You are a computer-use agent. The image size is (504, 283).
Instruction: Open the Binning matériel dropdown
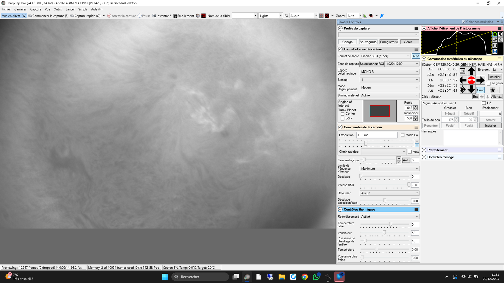coord(389,95)
